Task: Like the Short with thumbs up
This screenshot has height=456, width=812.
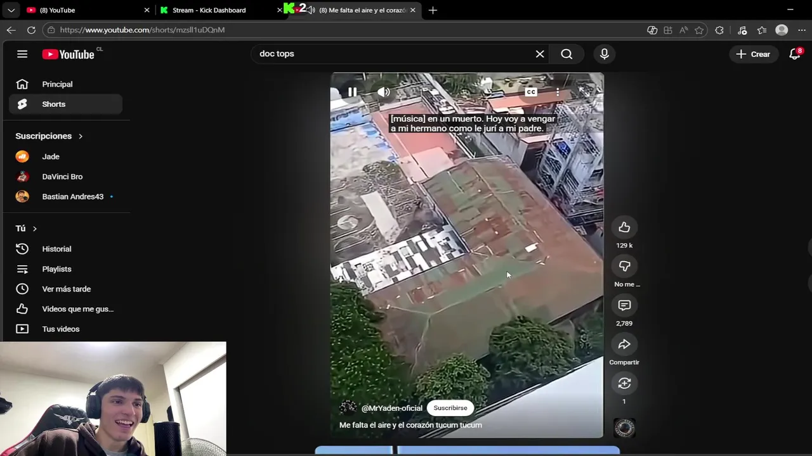Action: pyautogui.click(x=624, y=227)
